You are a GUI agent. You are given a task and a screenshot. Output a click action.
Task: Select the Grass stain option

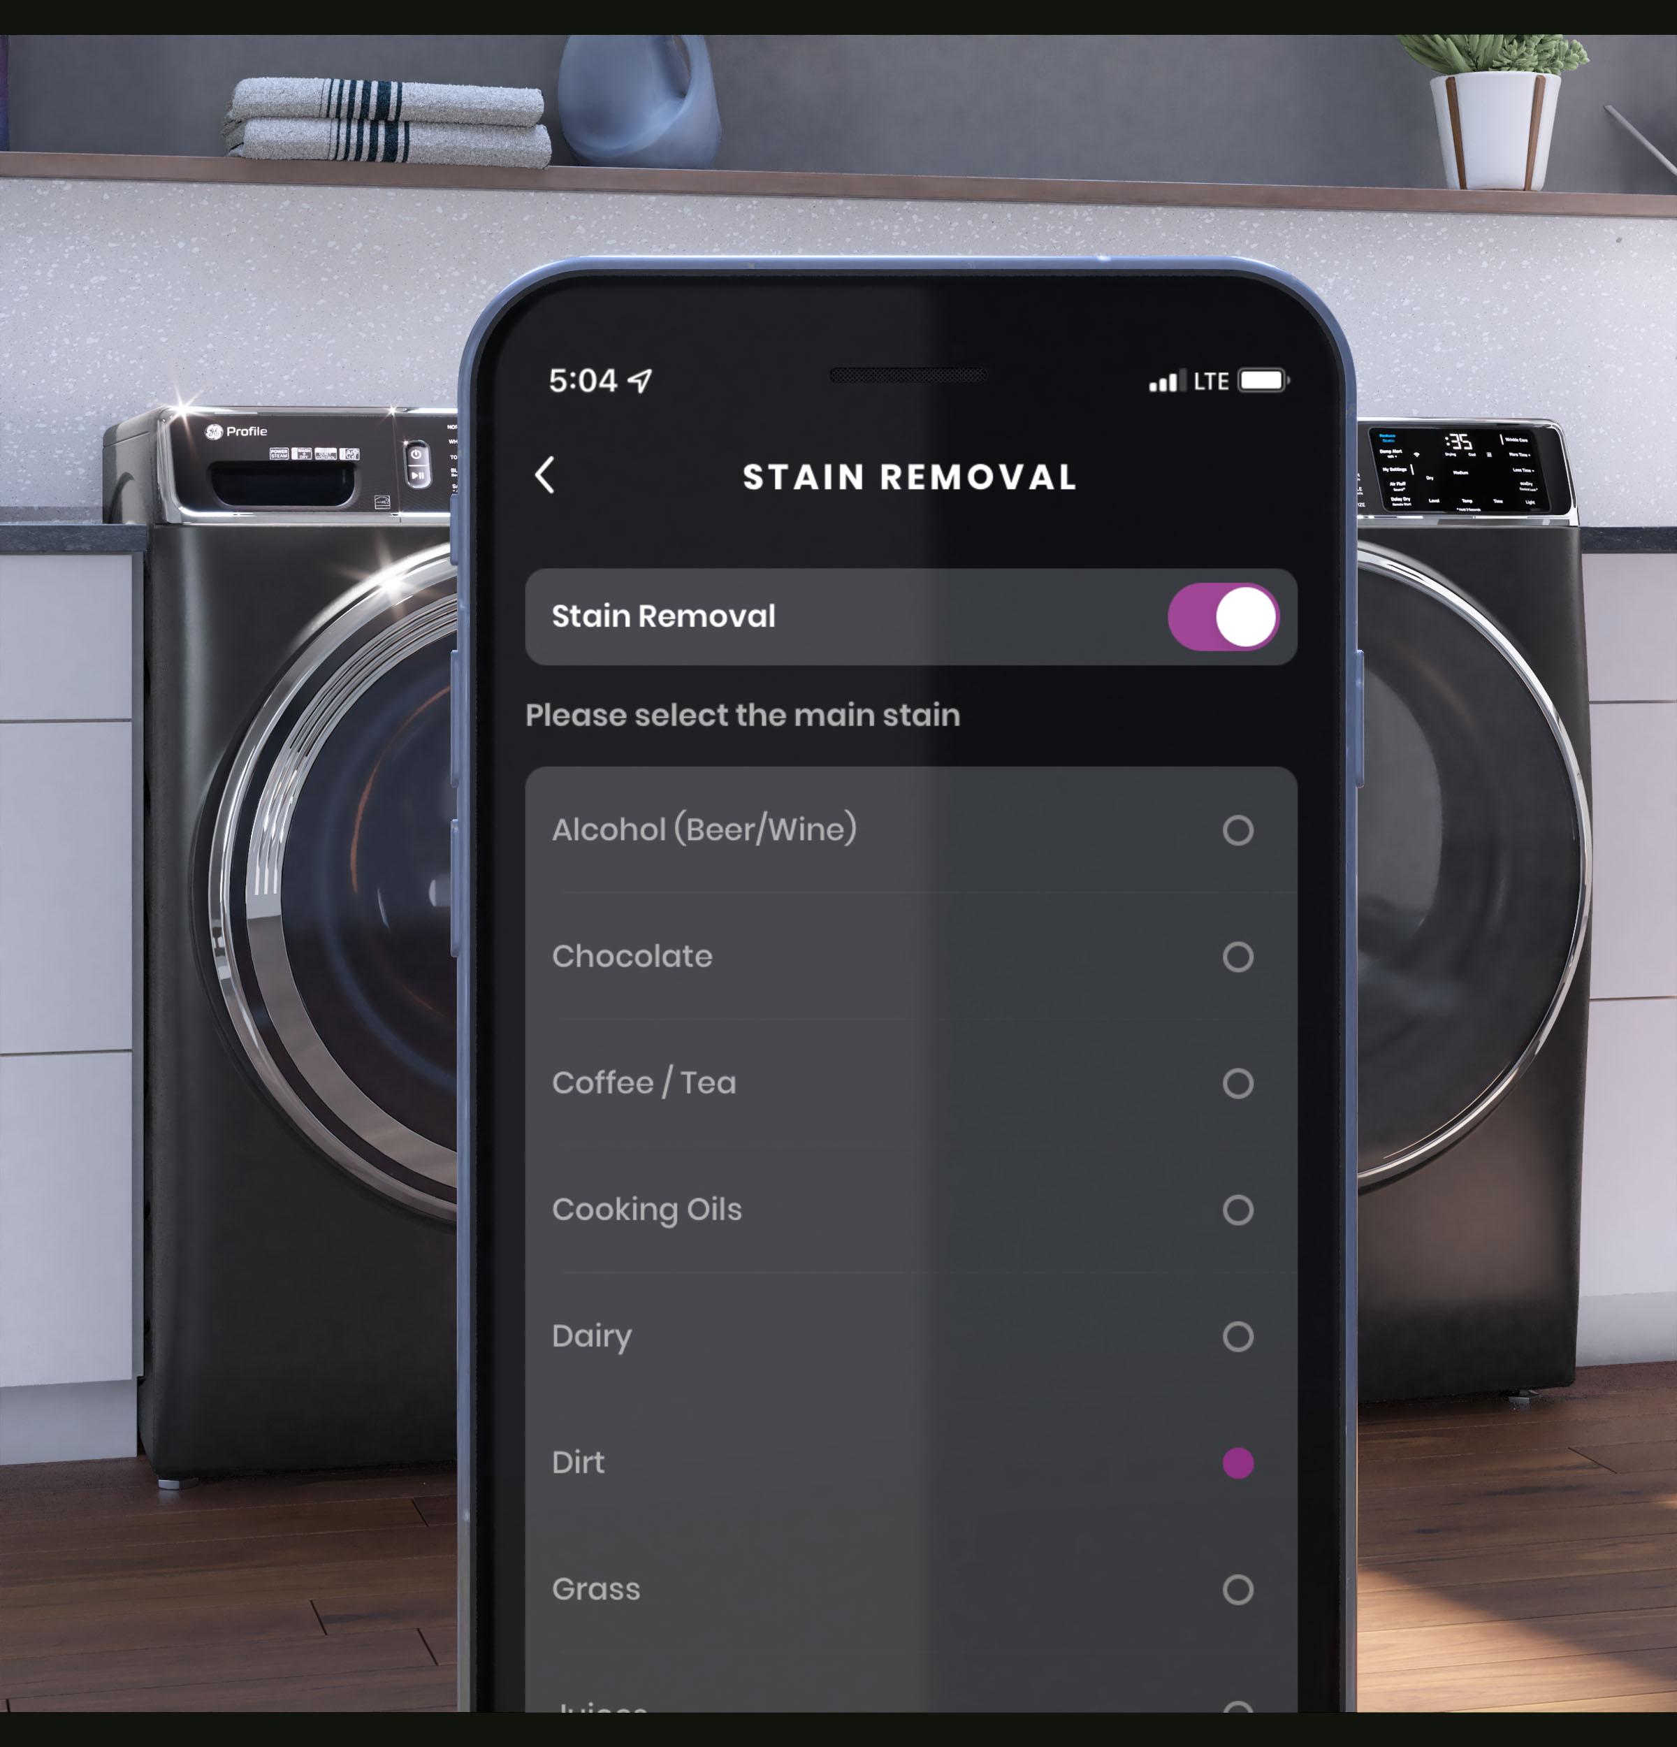click(1239, 1588)
